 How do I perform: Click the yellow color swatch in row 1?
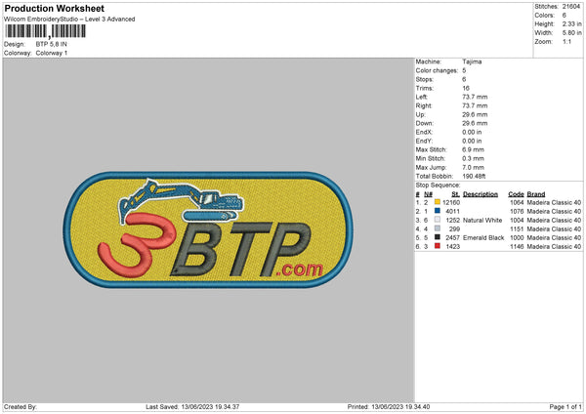pos(438,202)
